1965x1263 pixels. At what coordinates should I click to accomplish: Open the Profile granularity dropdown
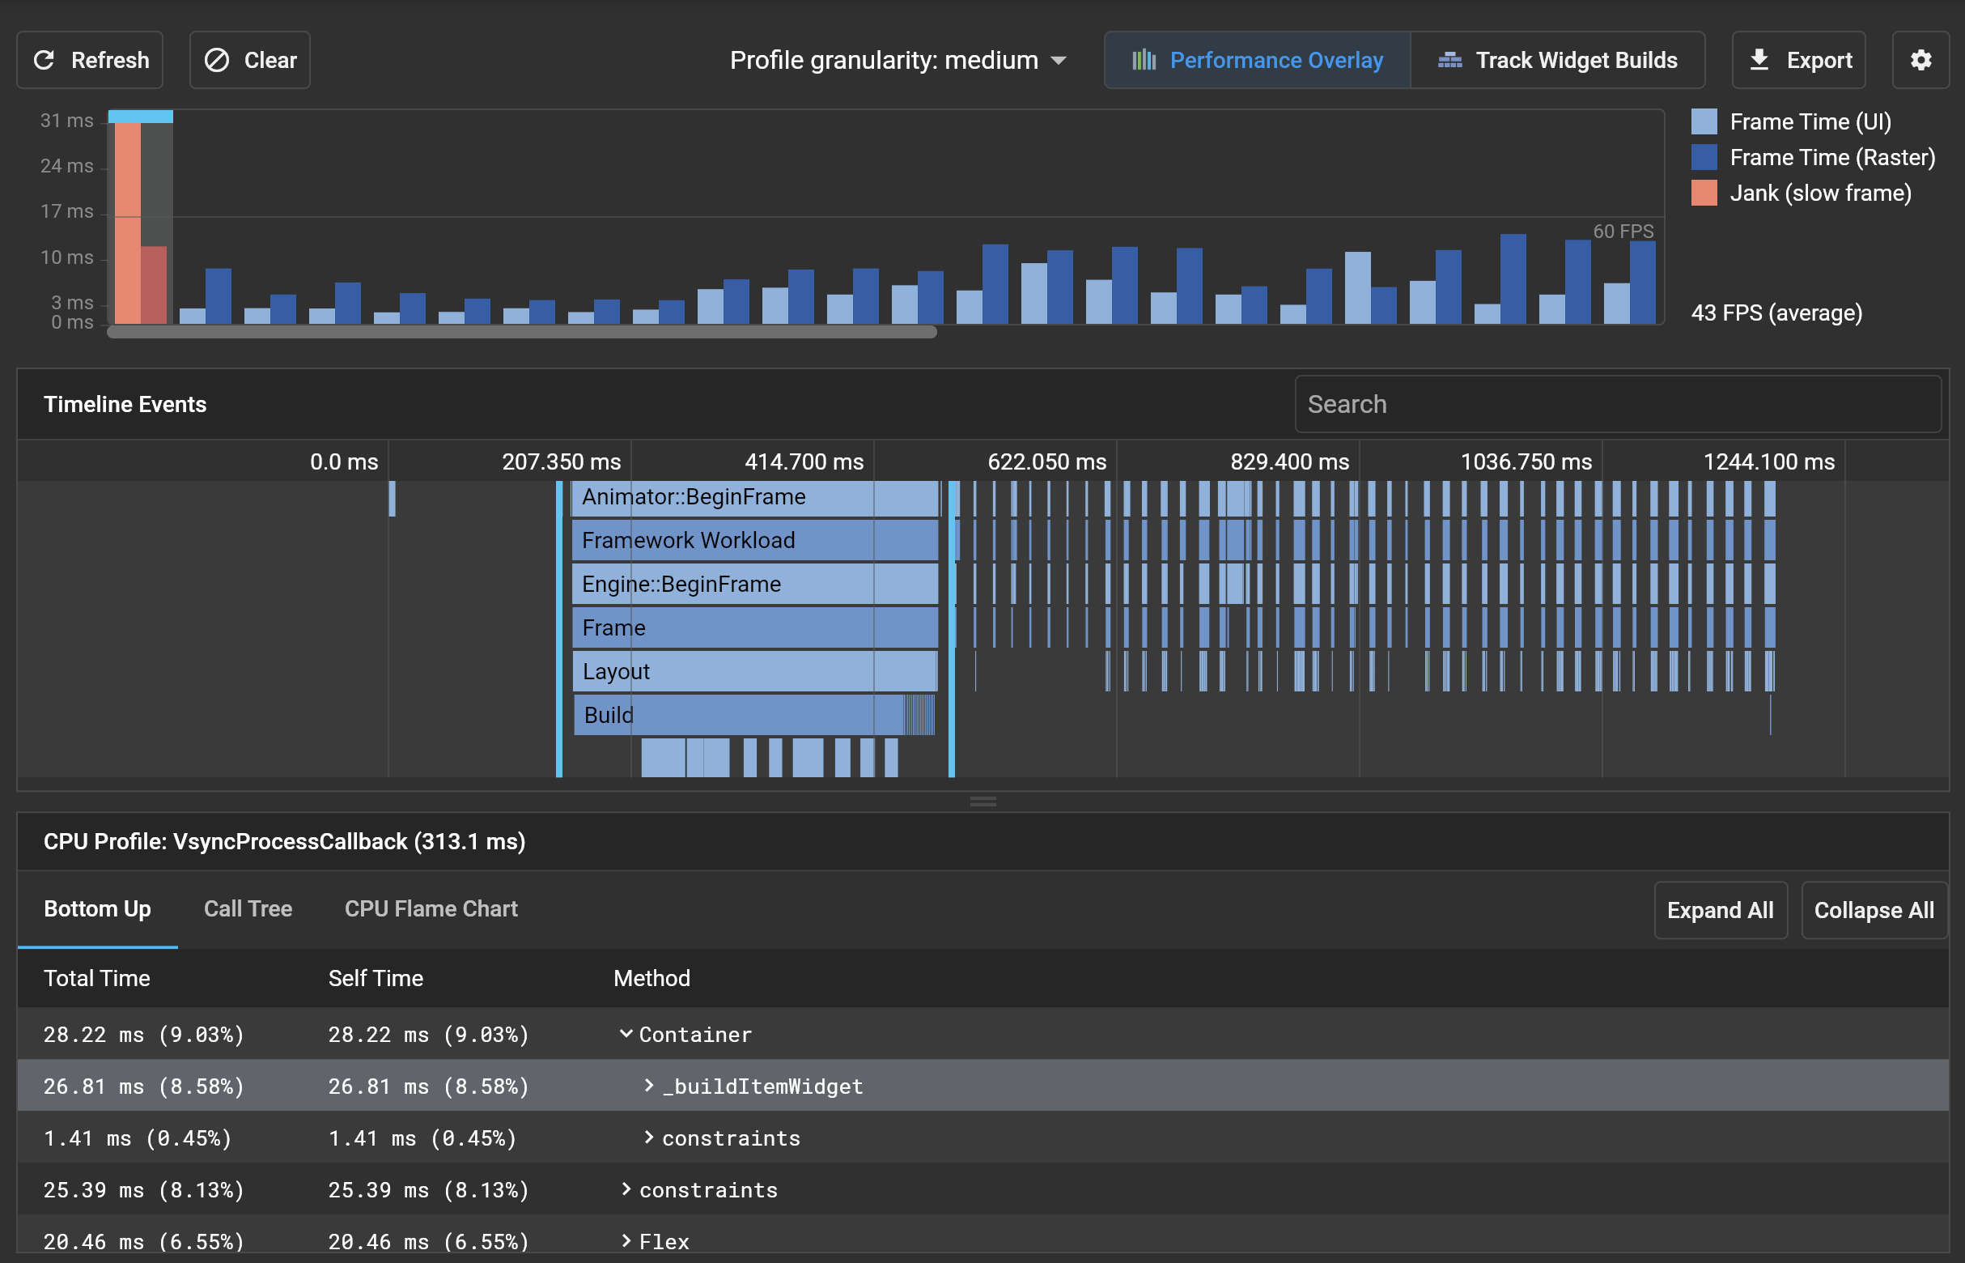pos(898,60)
